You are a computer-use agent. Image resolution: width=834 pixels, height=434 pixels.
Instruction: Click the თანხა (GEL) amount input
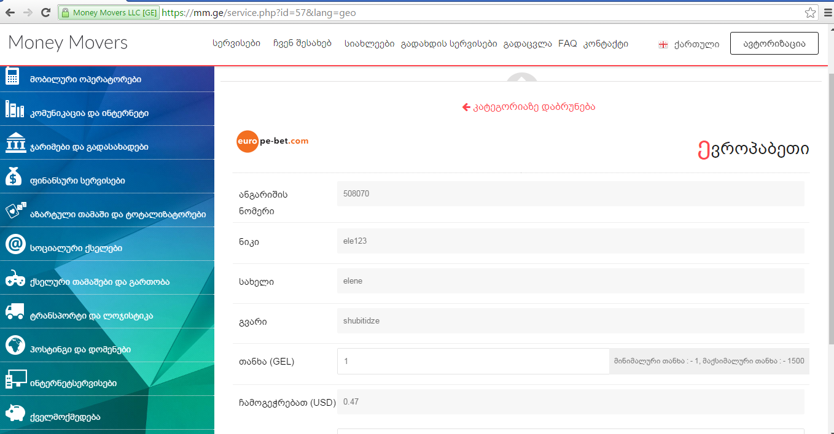pyautogui.click(x=473, y=361)
